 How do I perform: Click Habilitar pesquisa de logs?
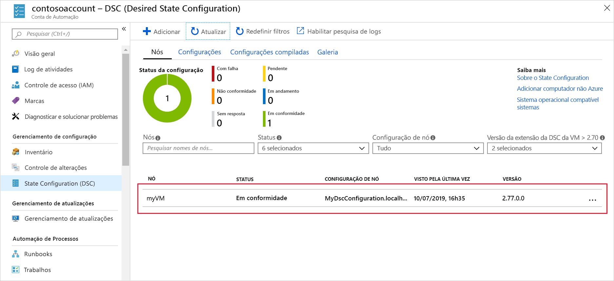[339, 31]
